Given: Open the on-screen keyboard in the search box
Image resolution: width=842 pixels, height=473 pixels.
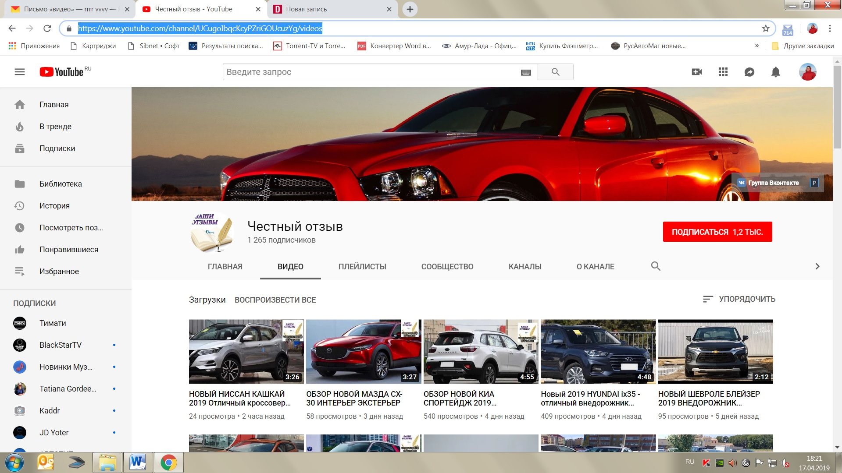Looking at the screenshot, I should coord(526,72).
